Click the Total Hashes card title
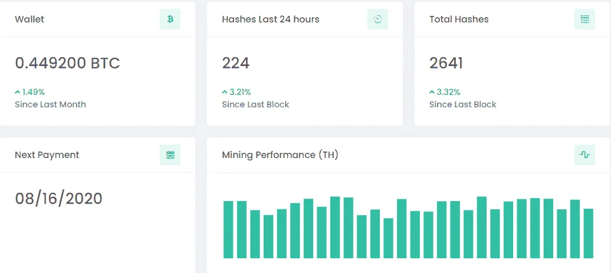Image resolution: width=611 pixels, height=273 pixels. point(459,19)
